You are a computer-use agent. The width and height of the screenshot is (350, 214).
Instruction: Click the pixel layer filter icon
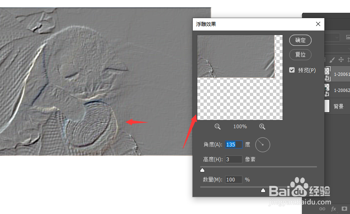pos(348,37)
